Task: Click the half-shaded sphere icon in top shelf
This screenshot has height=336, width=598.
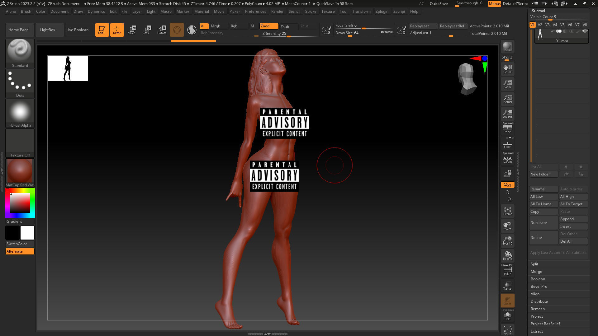Action: [192, 30]
